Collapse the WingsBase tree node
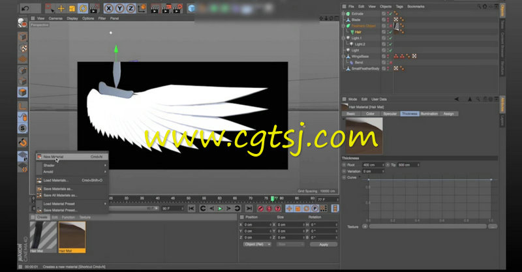This screenshot has width=522, height=272. pyautogui.click(x=344, y=56)
